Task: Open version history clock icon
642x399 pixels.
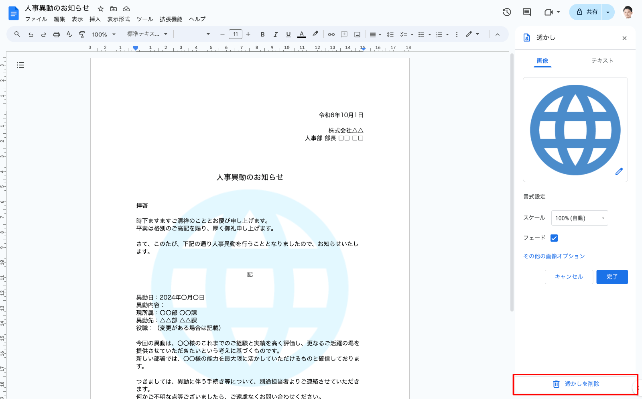Action: point(507,12)
